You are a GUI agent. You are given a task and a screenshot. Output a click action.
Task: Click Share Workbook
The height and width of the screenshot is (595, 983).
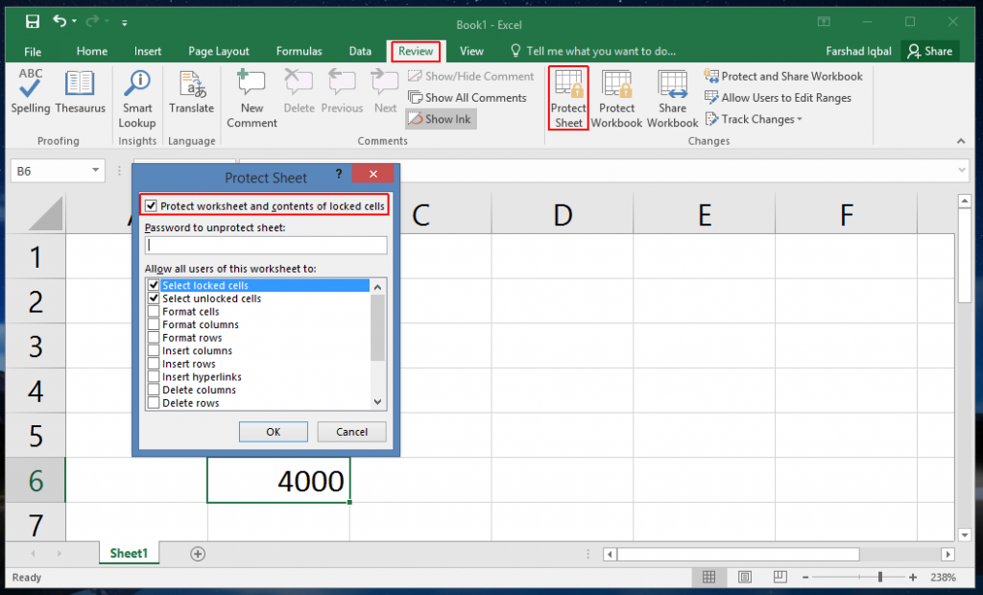click(672, 96)
